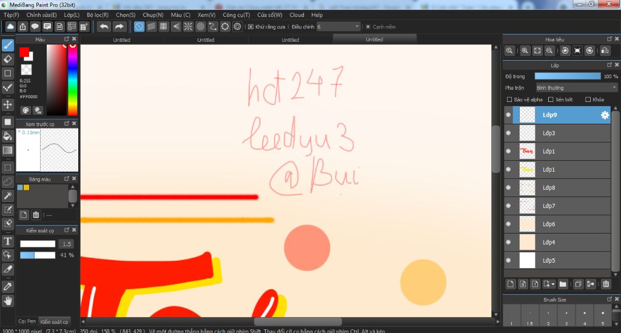Switch to the first Untitled document tab
This screenshot has height=333, width=621.
coord(121,39)
